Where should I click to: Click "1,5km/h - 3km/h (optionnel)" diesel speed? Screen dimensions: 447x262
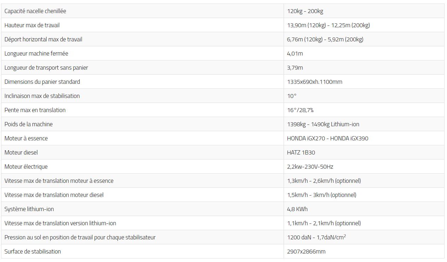[x=322, y=195]
